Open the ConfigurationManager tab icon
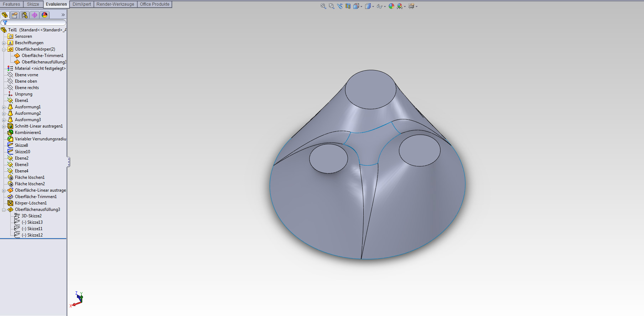644x316 pixels. [25, 15]
